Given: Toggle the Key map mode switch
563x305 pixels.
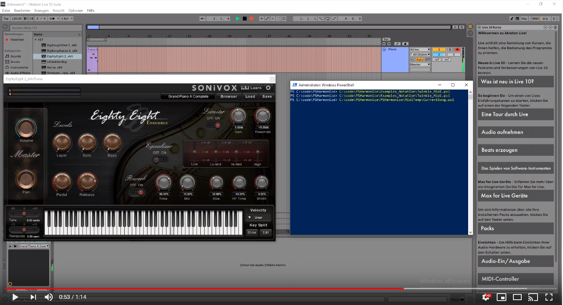Looking at the screenshot, I should pos(524,18).
